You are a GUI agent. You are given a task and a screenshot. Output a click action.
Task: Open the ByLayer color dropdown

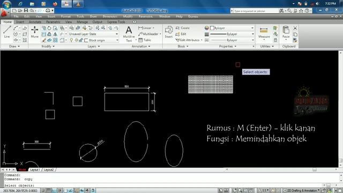[x=232, y=28]
